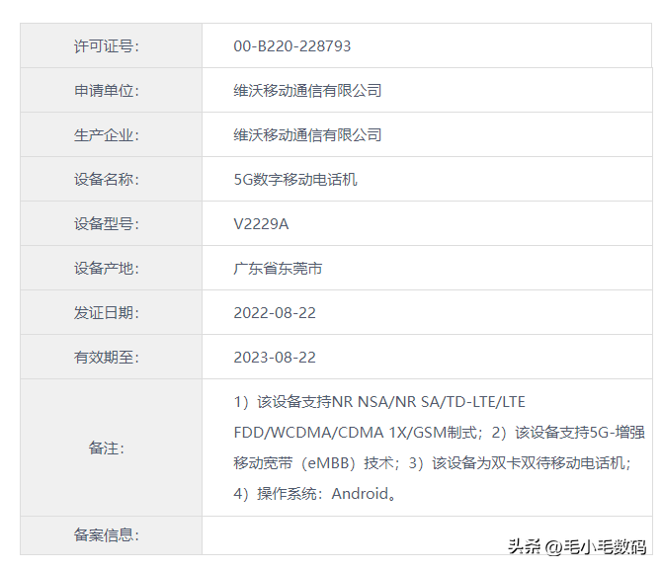The height and width of the screenshot is (570, 662).
Task: Click remark line starting 该设备支持NR NSA
Action: tap(379, 401)
